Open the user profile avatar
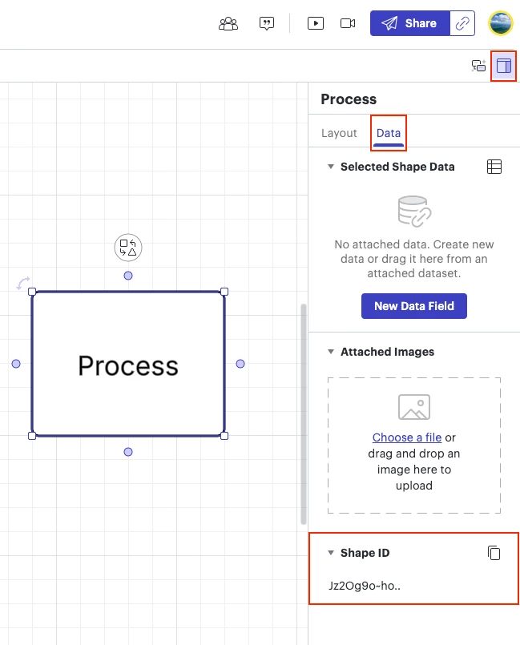This screenshot has height=645, width=520. click(501, 23)
